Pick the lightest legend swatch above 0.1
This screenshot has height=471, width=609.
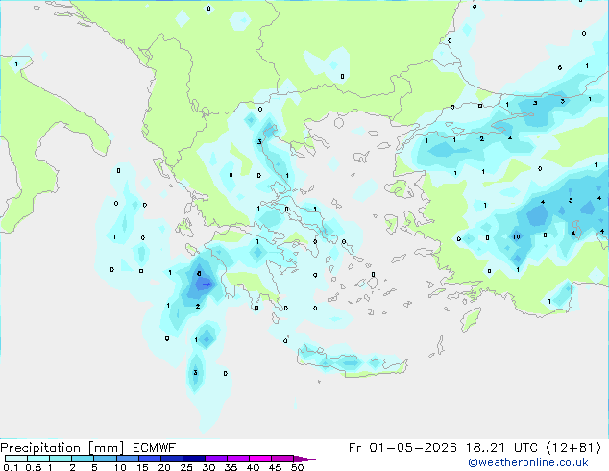pos(16,459)
